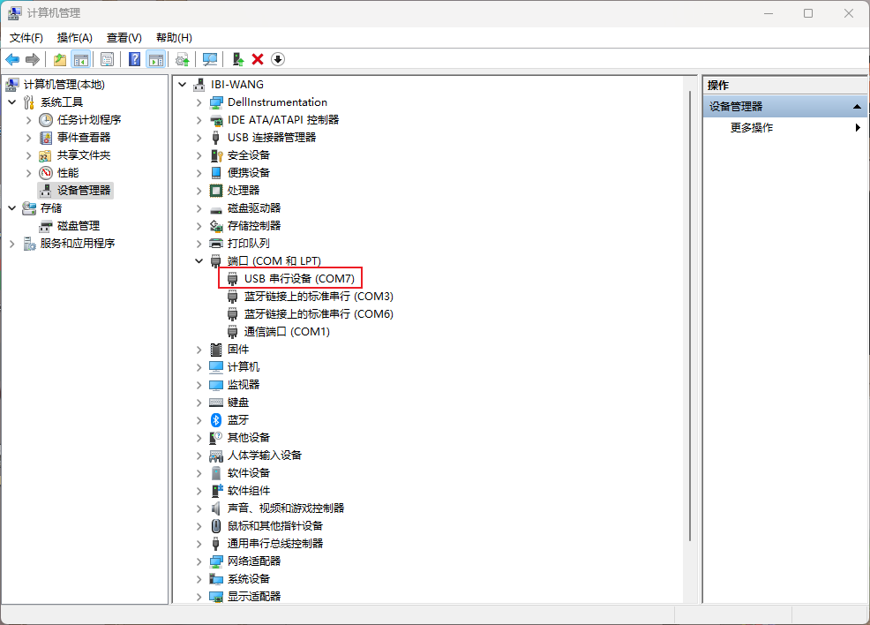This screenshot has width=870, height=625.
Task: Click the blue question mark Help icon
Action: point(134,59)
